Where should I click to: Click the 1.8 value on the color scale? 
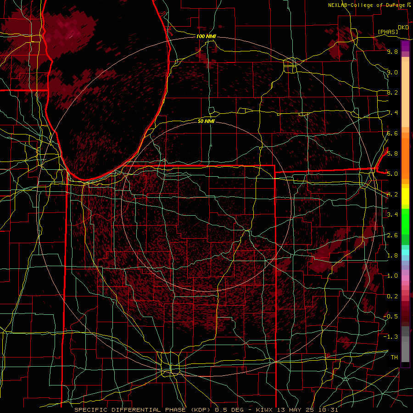click(392, 256)
